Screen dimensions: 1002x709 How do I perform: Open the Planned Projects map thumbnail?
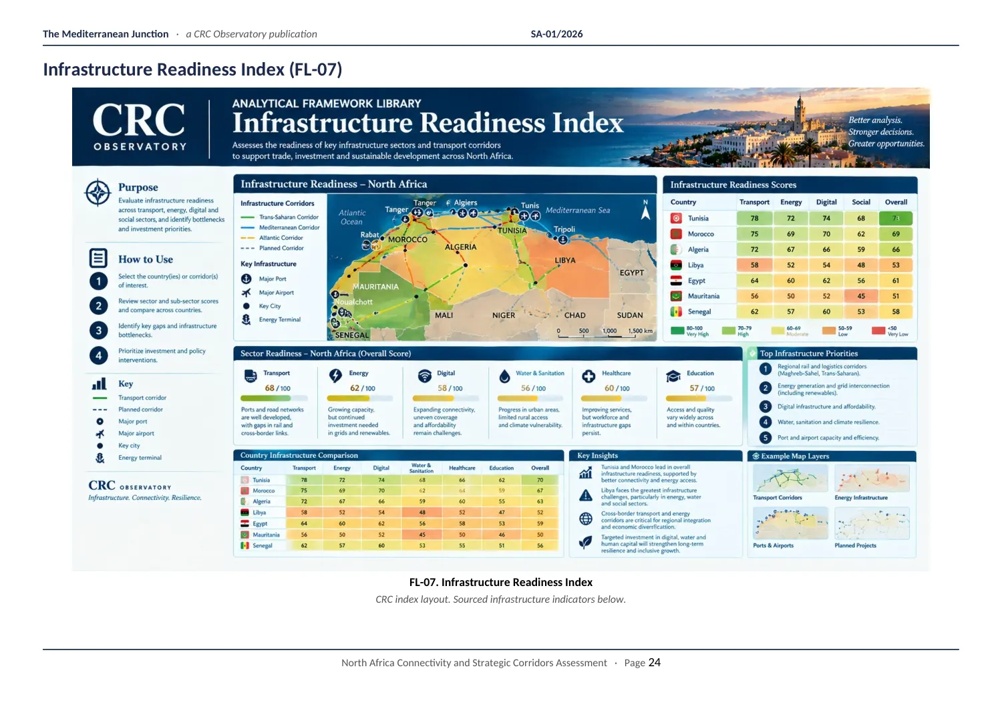[872, 523]
